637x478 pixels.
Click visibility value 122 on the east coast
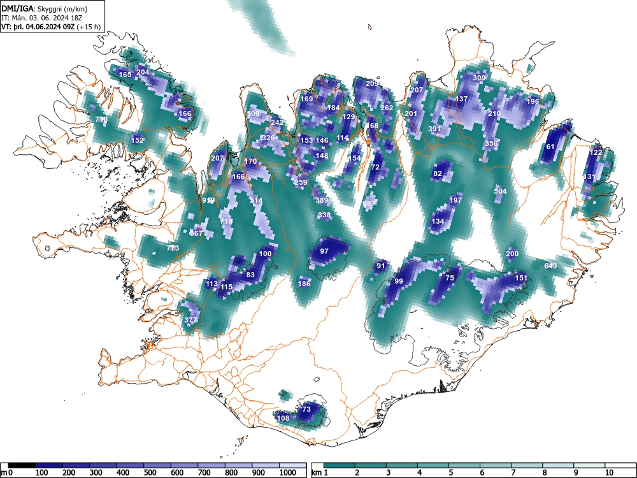(596, 152)
